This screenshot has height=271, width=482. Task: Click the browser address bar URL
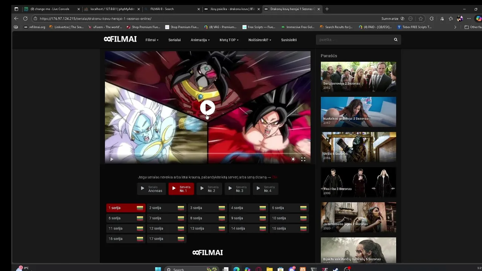click(95, 18)
